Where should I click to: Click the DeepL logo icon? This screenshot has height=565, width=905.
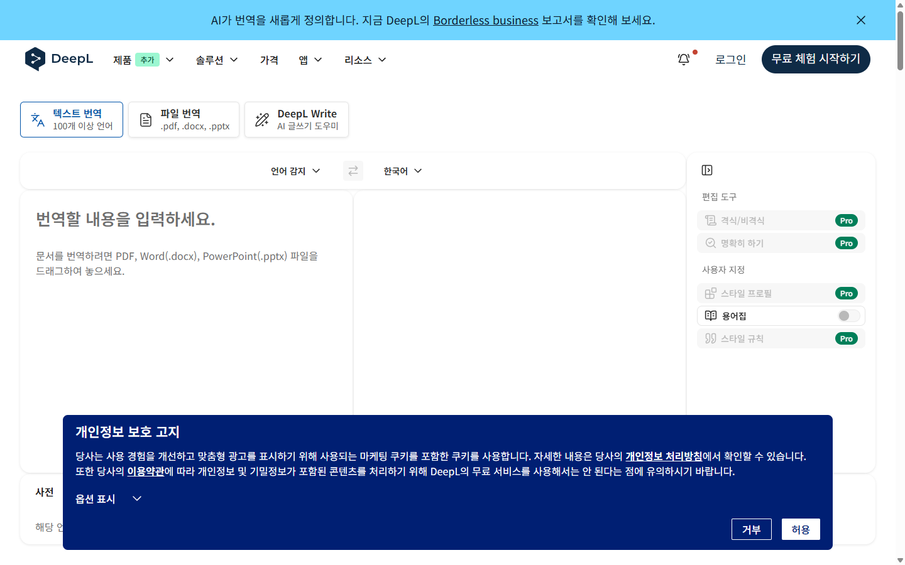(x=36, y=58)
